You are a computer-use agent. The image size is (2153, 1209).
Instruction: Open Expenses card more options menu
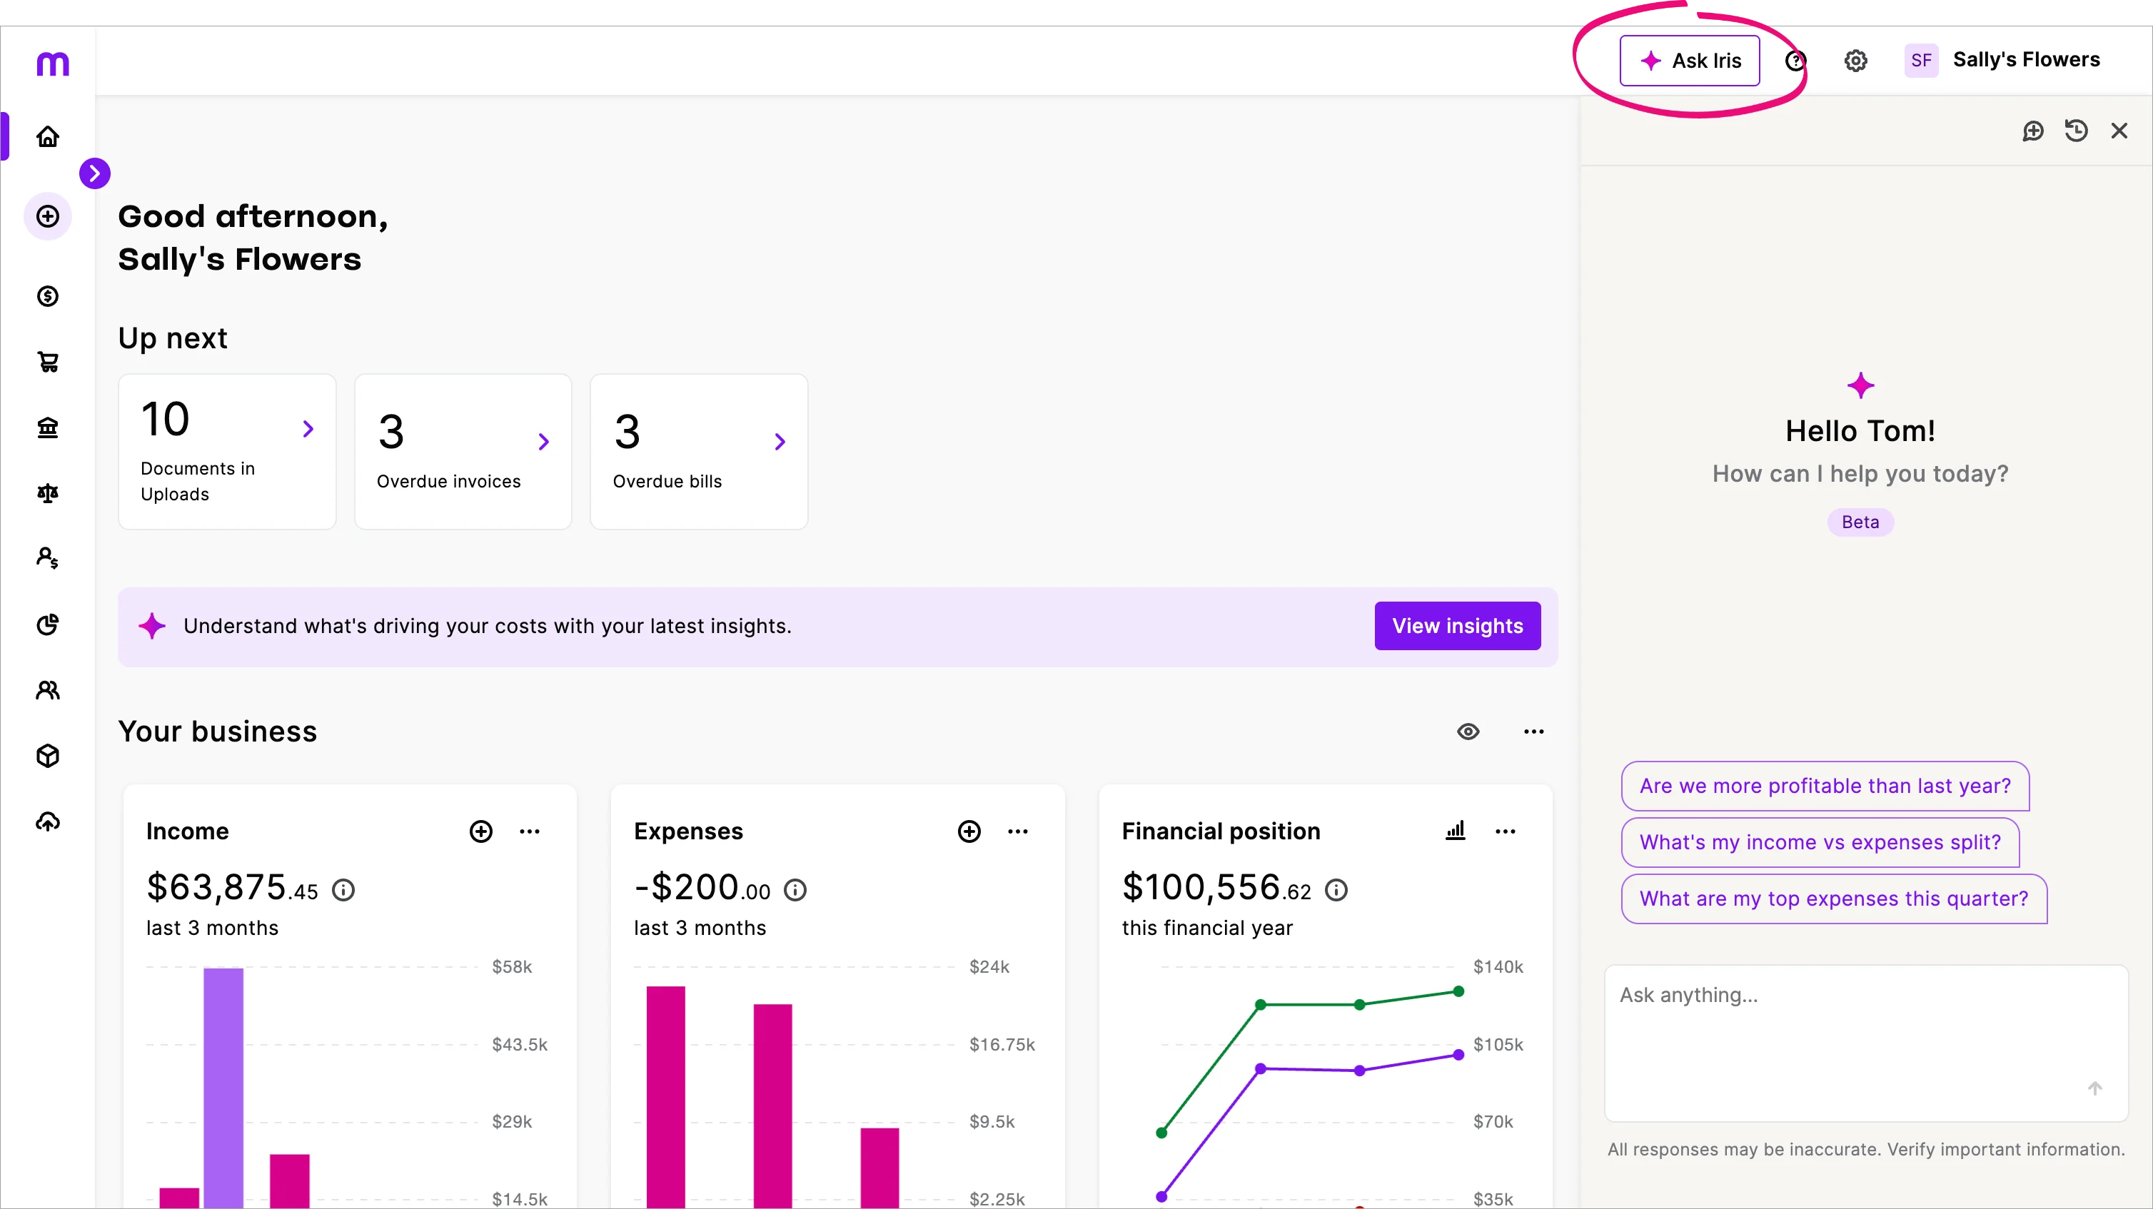(x=1018, y=831)
